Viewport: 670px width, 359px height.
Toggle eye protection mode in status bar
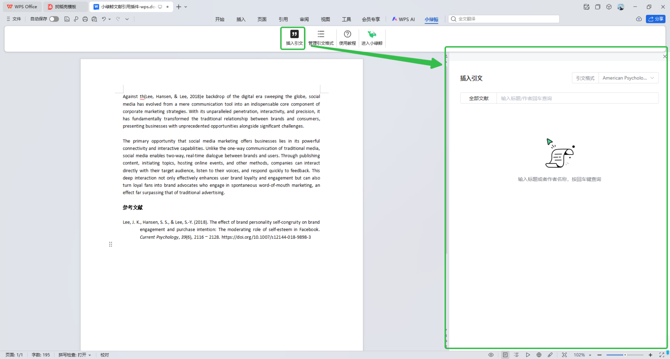(491, 355)
